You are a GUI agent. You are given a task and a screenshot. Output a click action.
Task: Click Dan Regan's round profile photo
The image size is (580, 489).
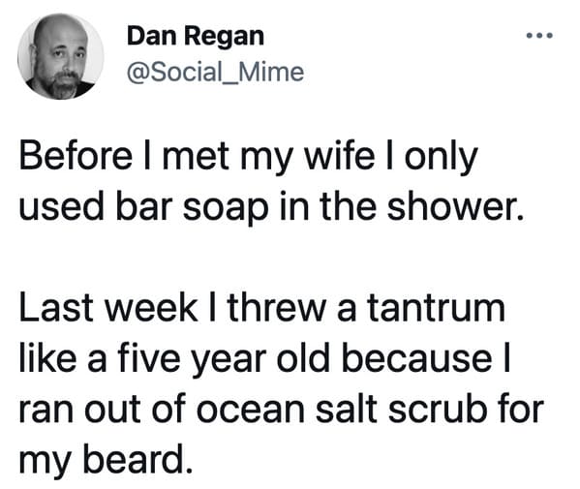pyautogui.click(x=61, y=56)
